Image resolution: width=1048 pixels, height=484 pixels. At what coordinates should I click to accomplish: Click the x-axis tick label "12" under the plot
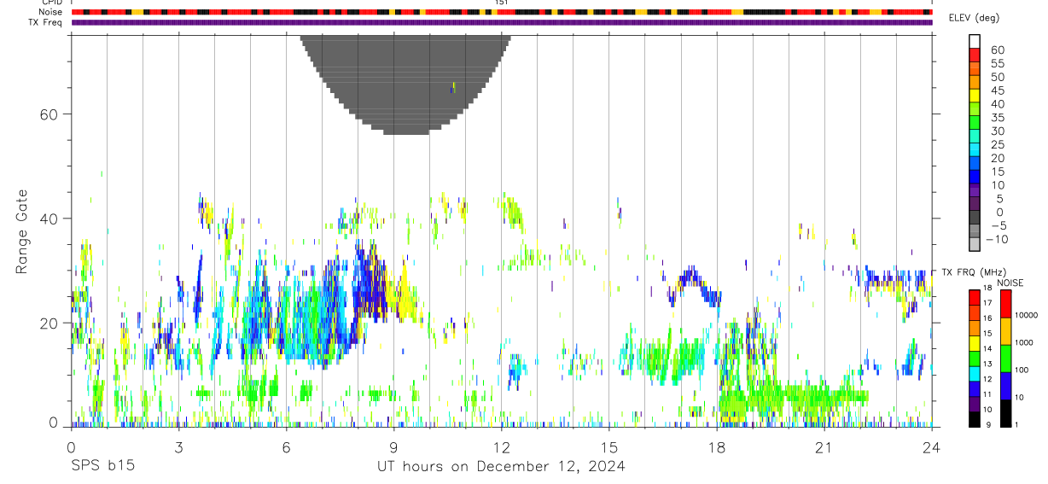pyautogui.click(x=501, y=447)
